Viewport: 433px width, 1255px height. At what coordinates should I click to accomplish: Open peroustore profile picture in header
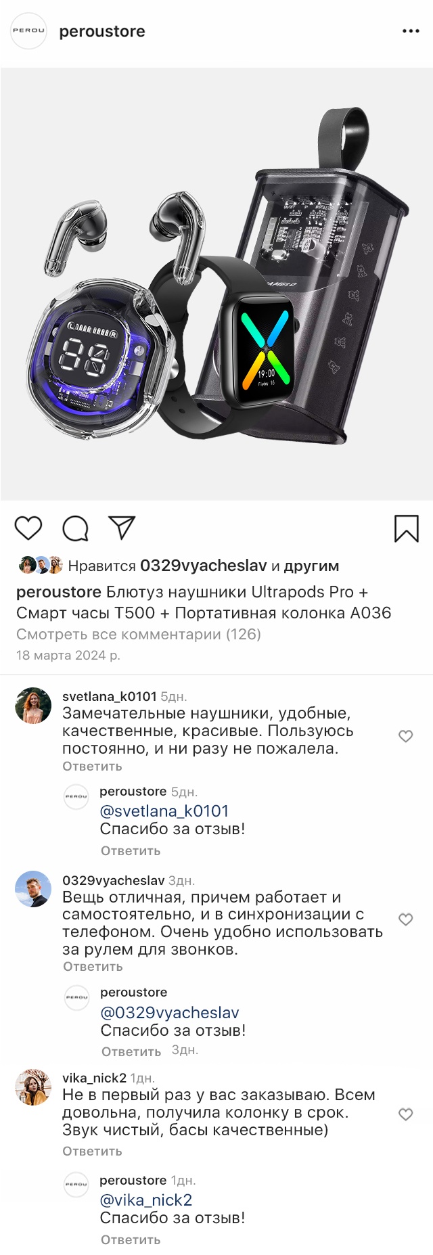[28, 30]
